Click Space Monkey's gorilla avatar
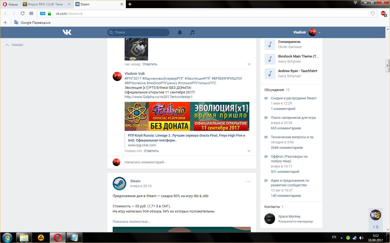Screen dimensions: 390x243 [x=270, y=219]
